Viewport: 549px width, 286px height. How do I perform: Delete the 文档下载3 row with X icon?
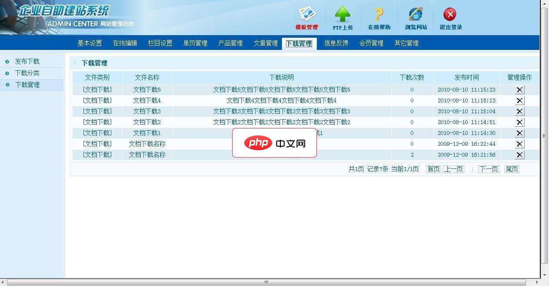point(519,112)
